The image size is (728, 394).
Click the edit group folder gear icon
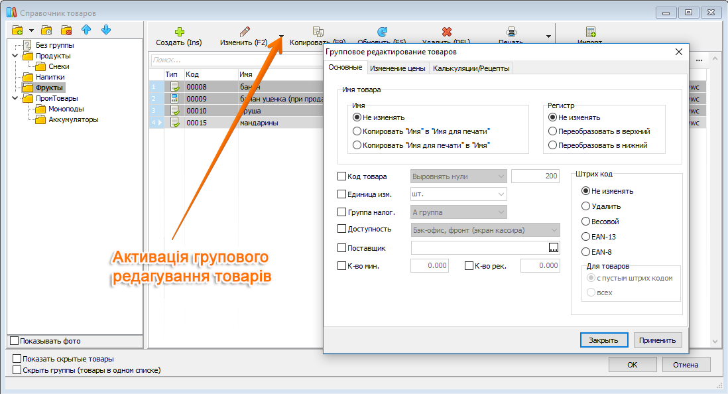(46, 31)
